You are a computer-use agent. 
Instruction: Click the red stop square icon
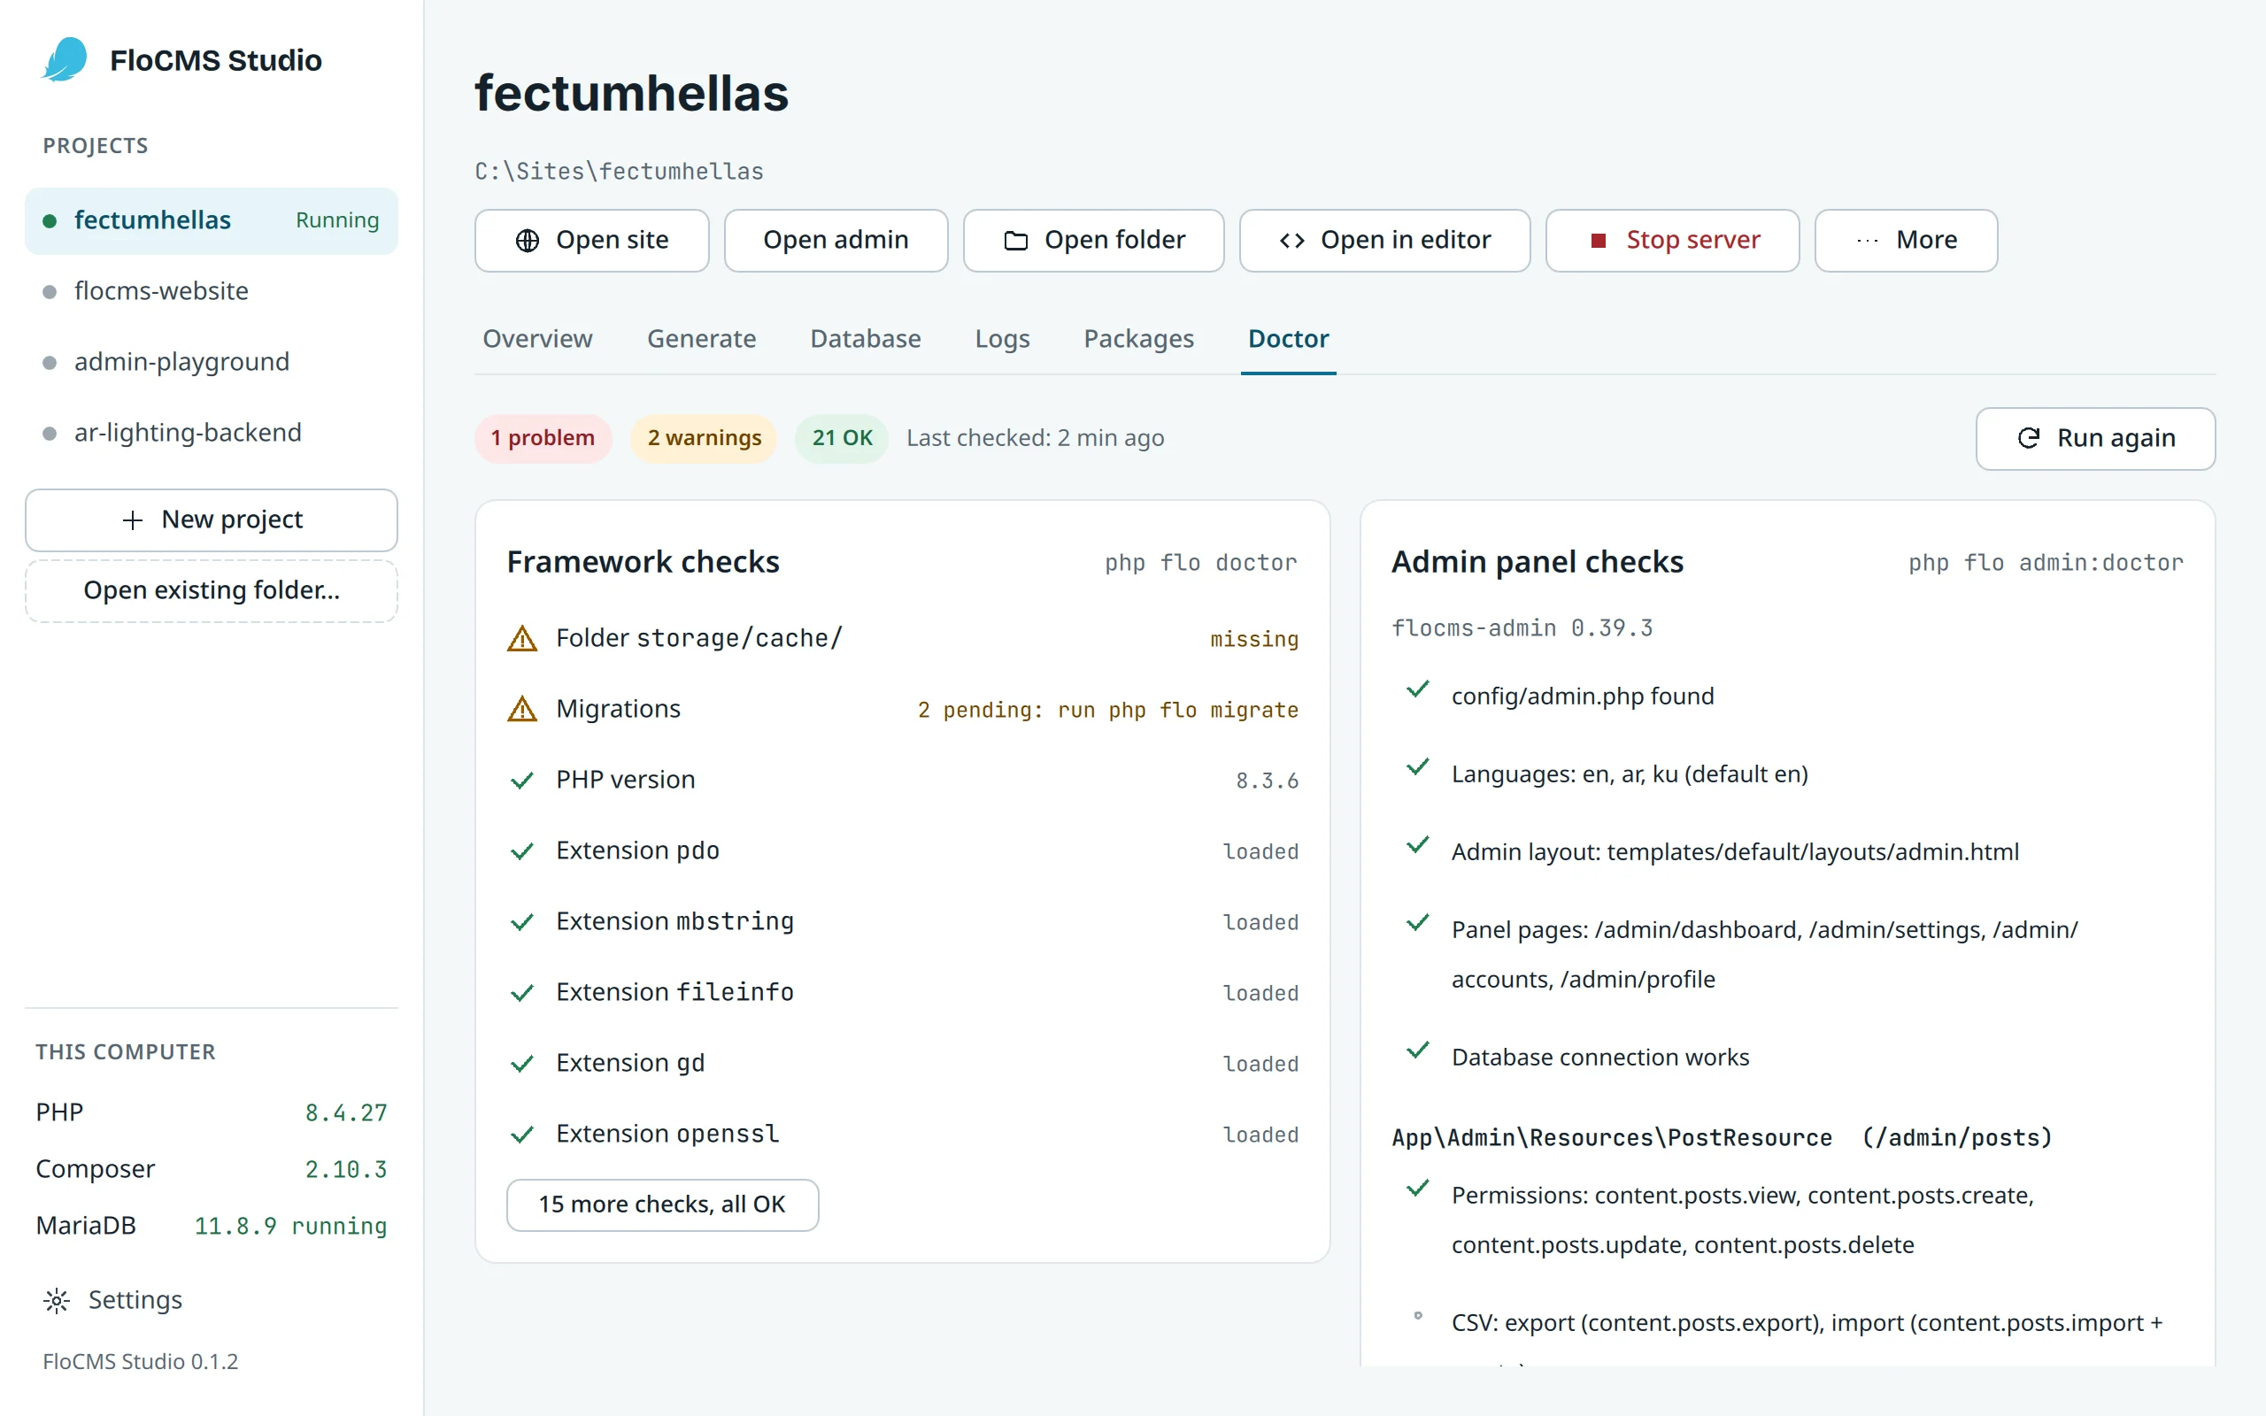(x=1599, y=241)
